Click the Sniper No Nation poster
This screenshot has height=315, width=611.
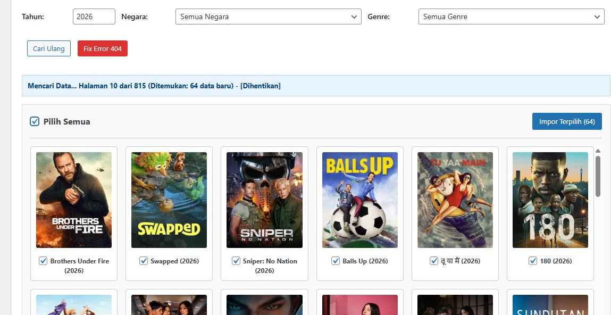[x=265, y=200]
